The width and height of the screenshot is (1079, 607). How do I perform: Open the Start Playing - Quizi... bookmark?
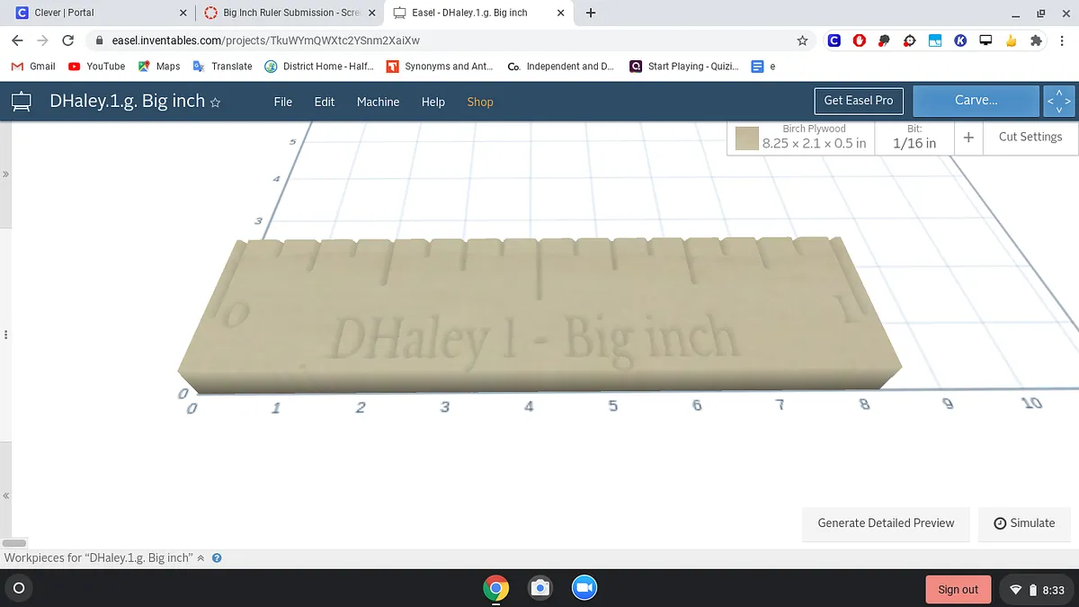click(684, 67)
